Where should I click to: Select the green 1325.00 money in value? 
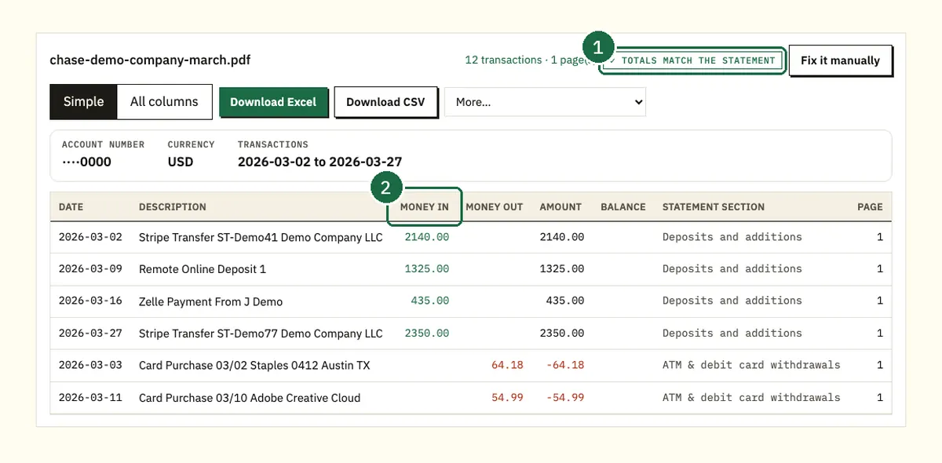[x=427, y=269]
